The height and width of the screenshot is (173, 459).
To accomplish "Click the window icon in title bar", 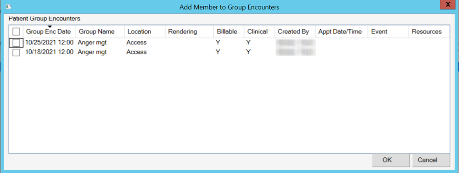I will coord(8,6).
